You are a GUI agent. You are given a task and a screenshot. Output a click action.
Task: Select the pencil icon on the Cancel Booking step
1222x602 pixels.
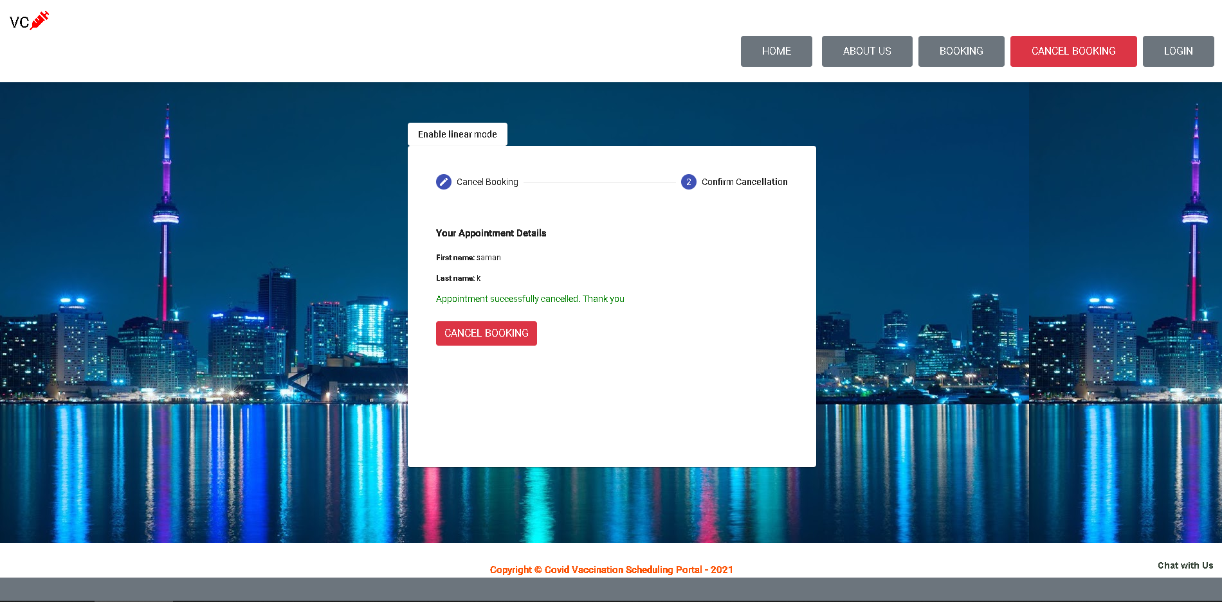tap(443, 182)
